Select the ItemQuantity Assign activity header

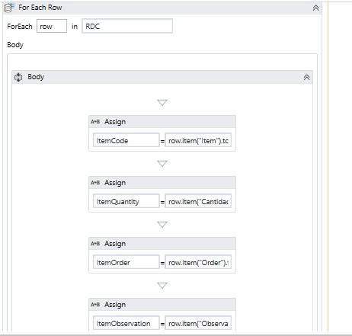162,183
